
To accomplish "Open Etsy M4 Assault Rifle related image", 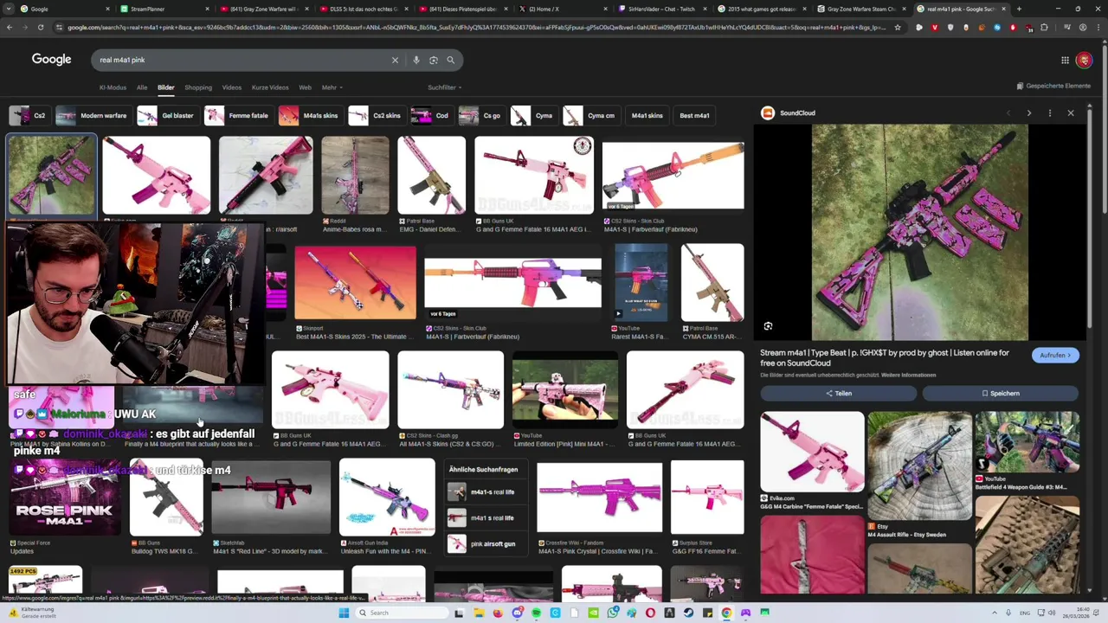I will (919, 466).
